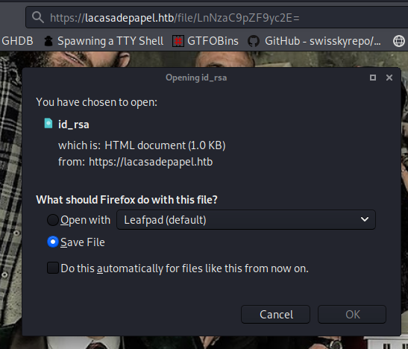
Task: Select the Open with radio button
Action: tap(52, 220)
